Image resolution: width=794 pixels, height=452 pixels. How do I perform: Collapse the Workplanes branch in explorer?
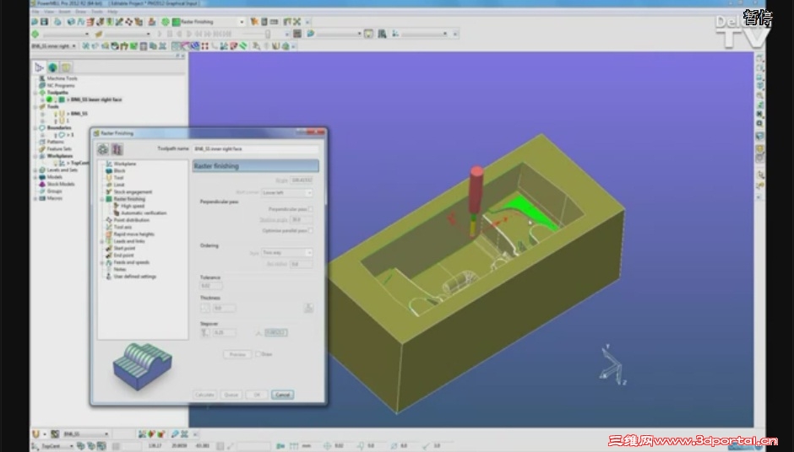[x=35, y=156]
